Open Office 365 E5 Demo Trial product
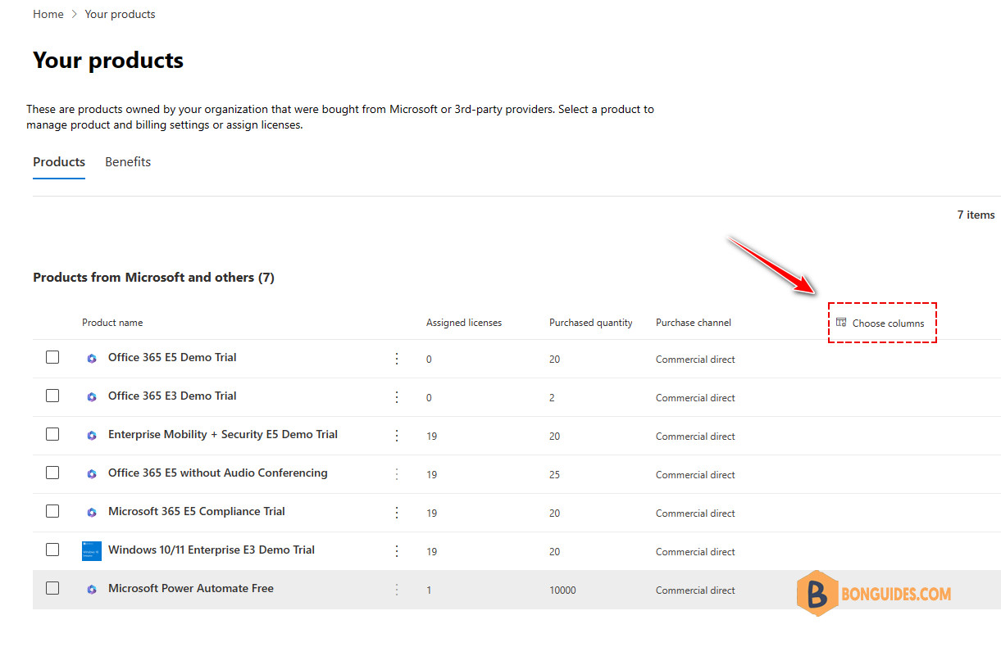This screenshot has width=1001, height=647. pos(172,357)
